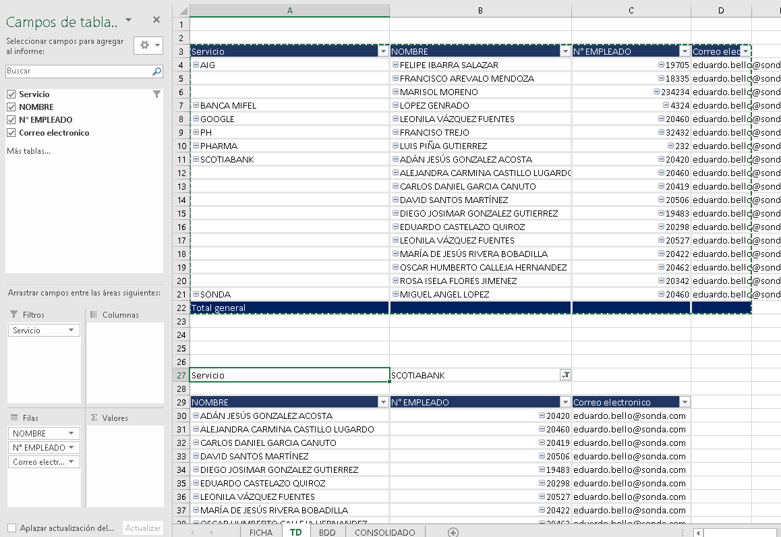The width and height of the screenshot is (781, 537).
Task: Click the Total general cell
Action: tap(289, 308)
